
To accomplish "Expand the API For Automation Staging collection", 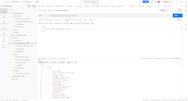I will (10, 35).
